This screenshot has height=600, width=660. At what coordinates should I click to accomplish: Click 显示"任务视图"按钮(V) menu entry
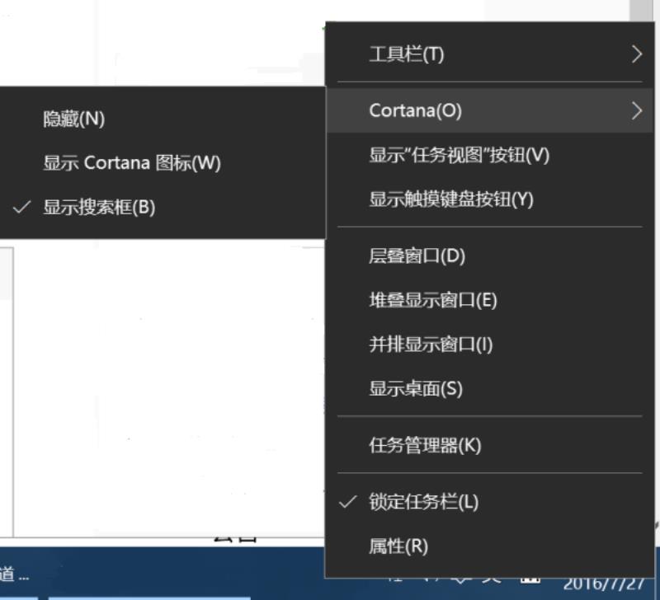(x=490, y=155)
